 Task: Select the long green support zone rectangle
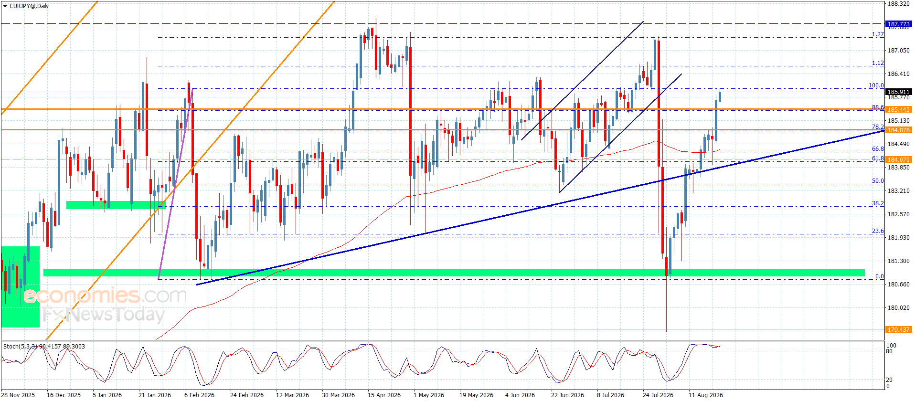coord(454,273)
